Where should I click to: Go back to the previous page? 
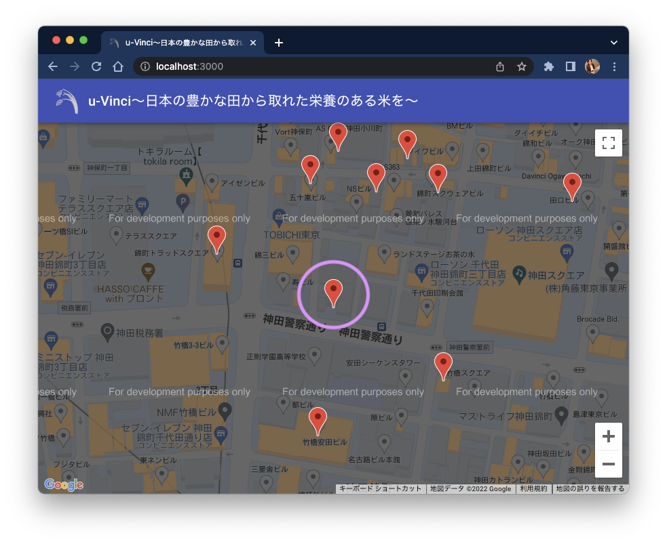[x=53, y=66]
